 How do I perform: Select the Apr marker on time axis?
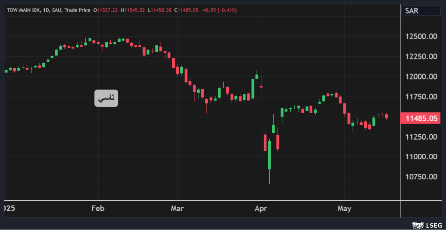[x=261, y=208]
